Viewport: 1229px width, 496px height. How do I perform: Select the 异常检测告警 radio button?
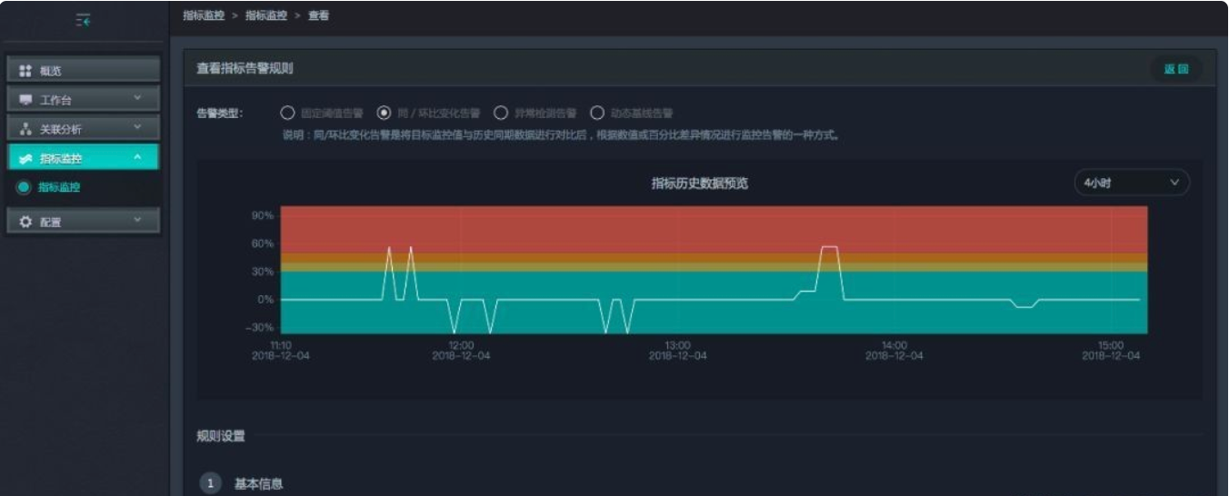pos(500,114)
